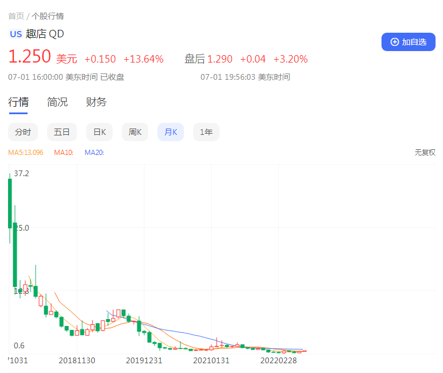
Task: Click the MA20: indicator label
Action: coord(94,153)
